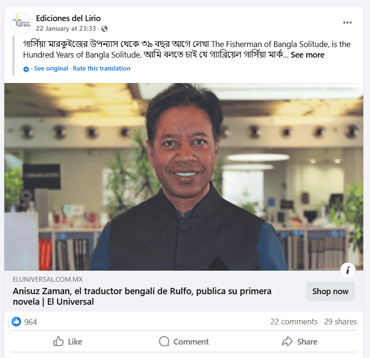Screen dimensions: 370x358
Task: Open the Ediciones del Lirio profile picture
Action: pyautogui.click(x=21, y=24)
